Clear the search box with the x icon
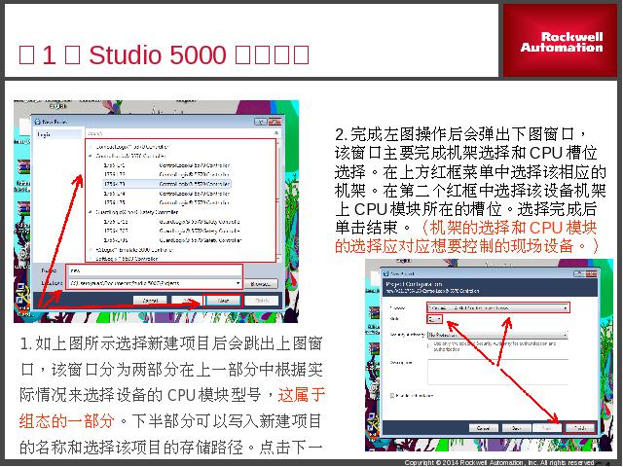The height and width of the screenshot is (467, 623). [276, 133]
